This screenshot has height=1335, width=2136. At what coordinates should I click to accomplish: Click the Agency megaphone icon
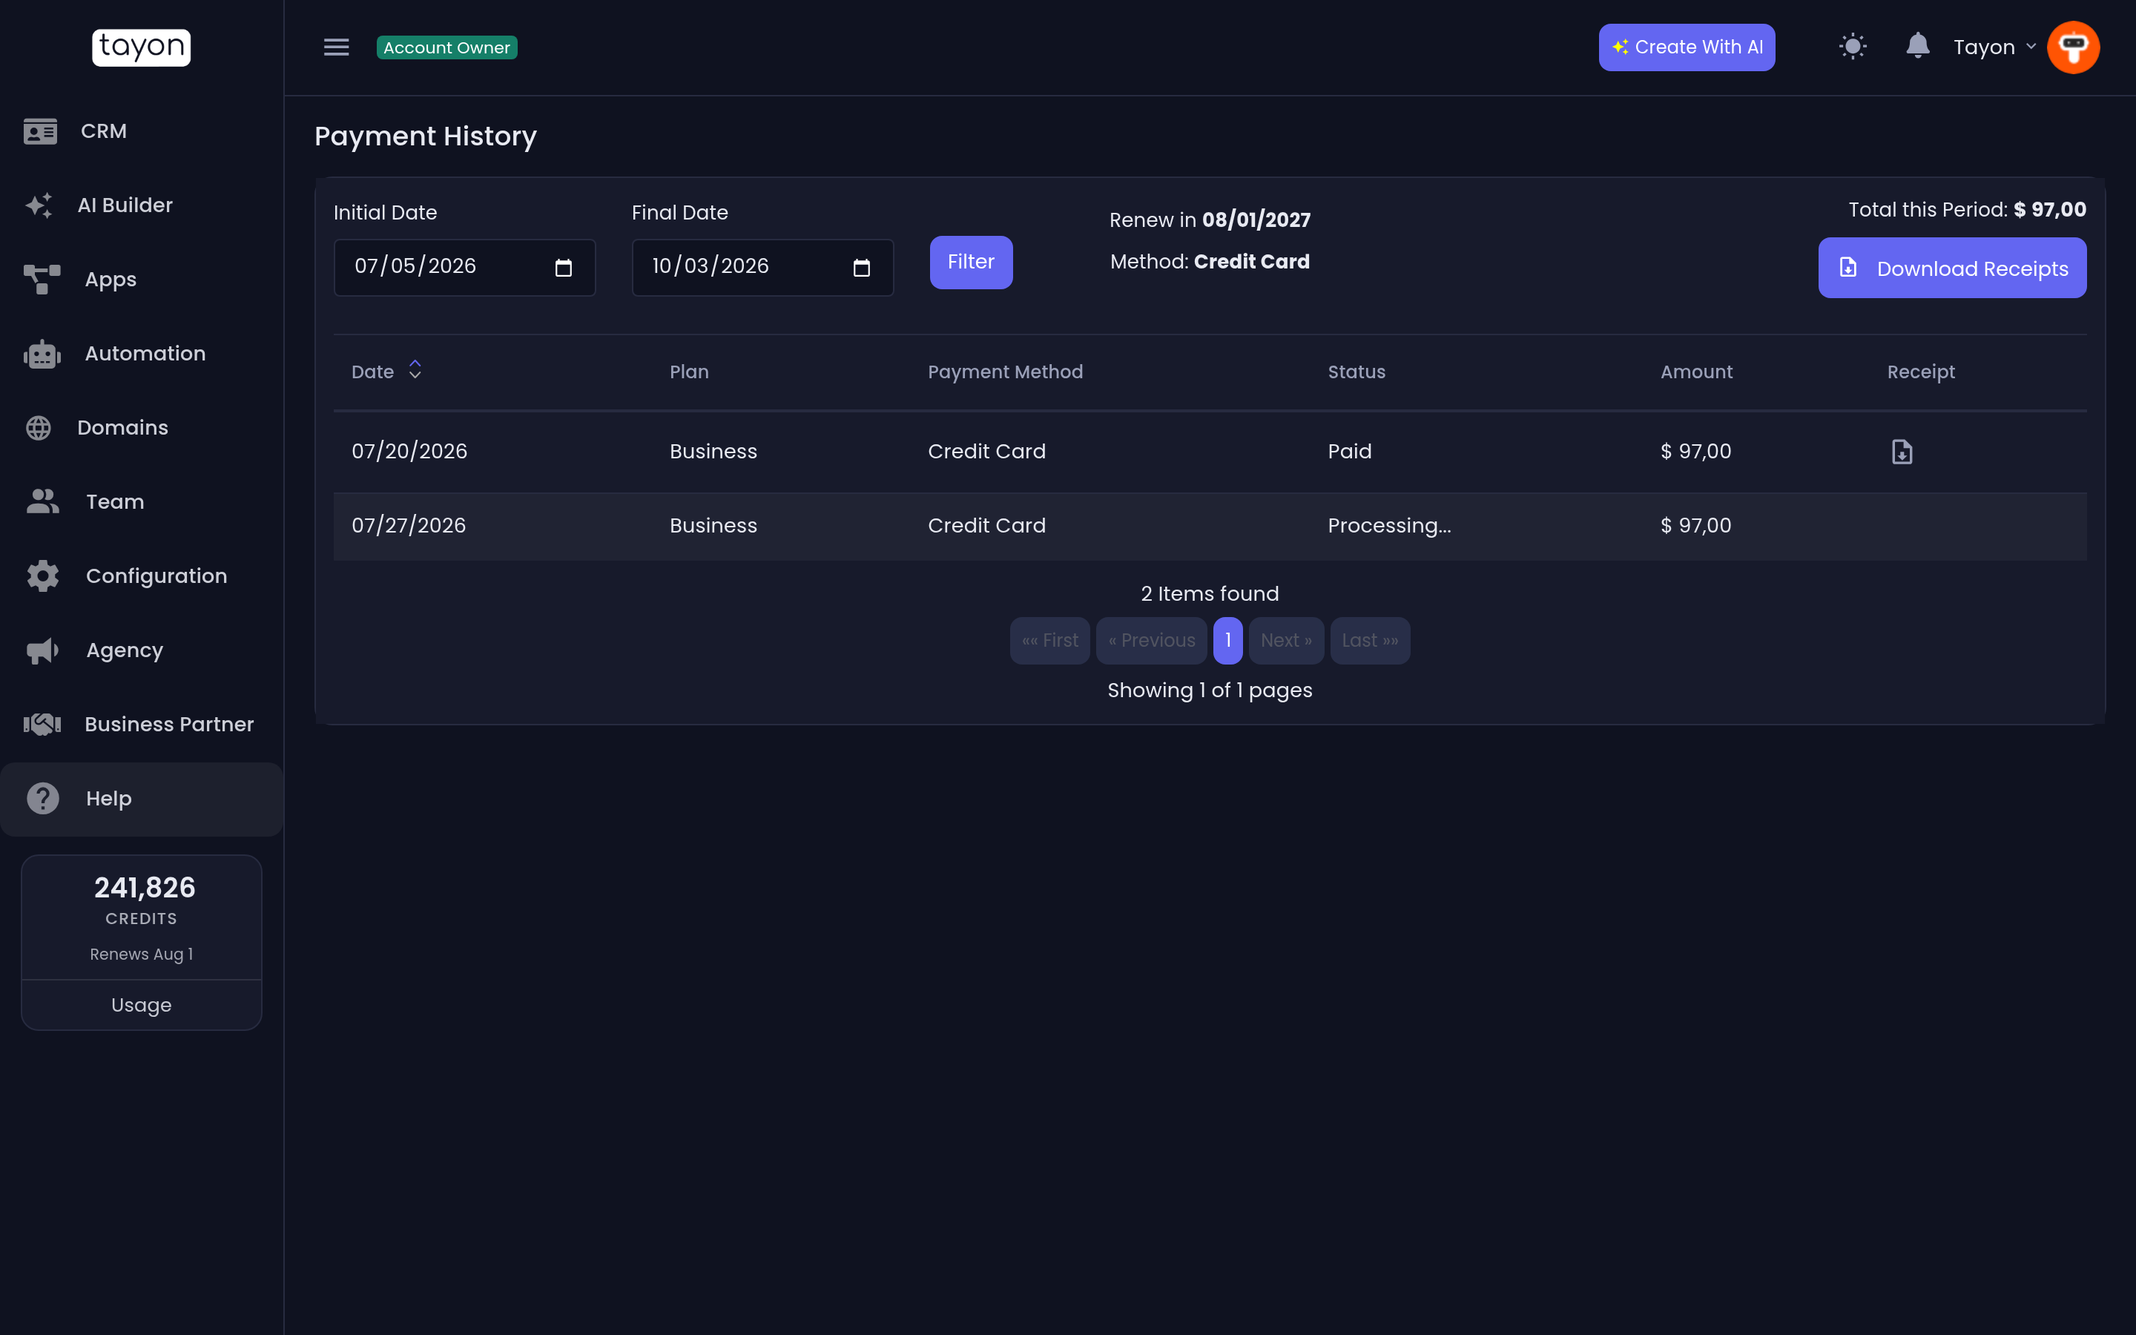coord(42,650)
